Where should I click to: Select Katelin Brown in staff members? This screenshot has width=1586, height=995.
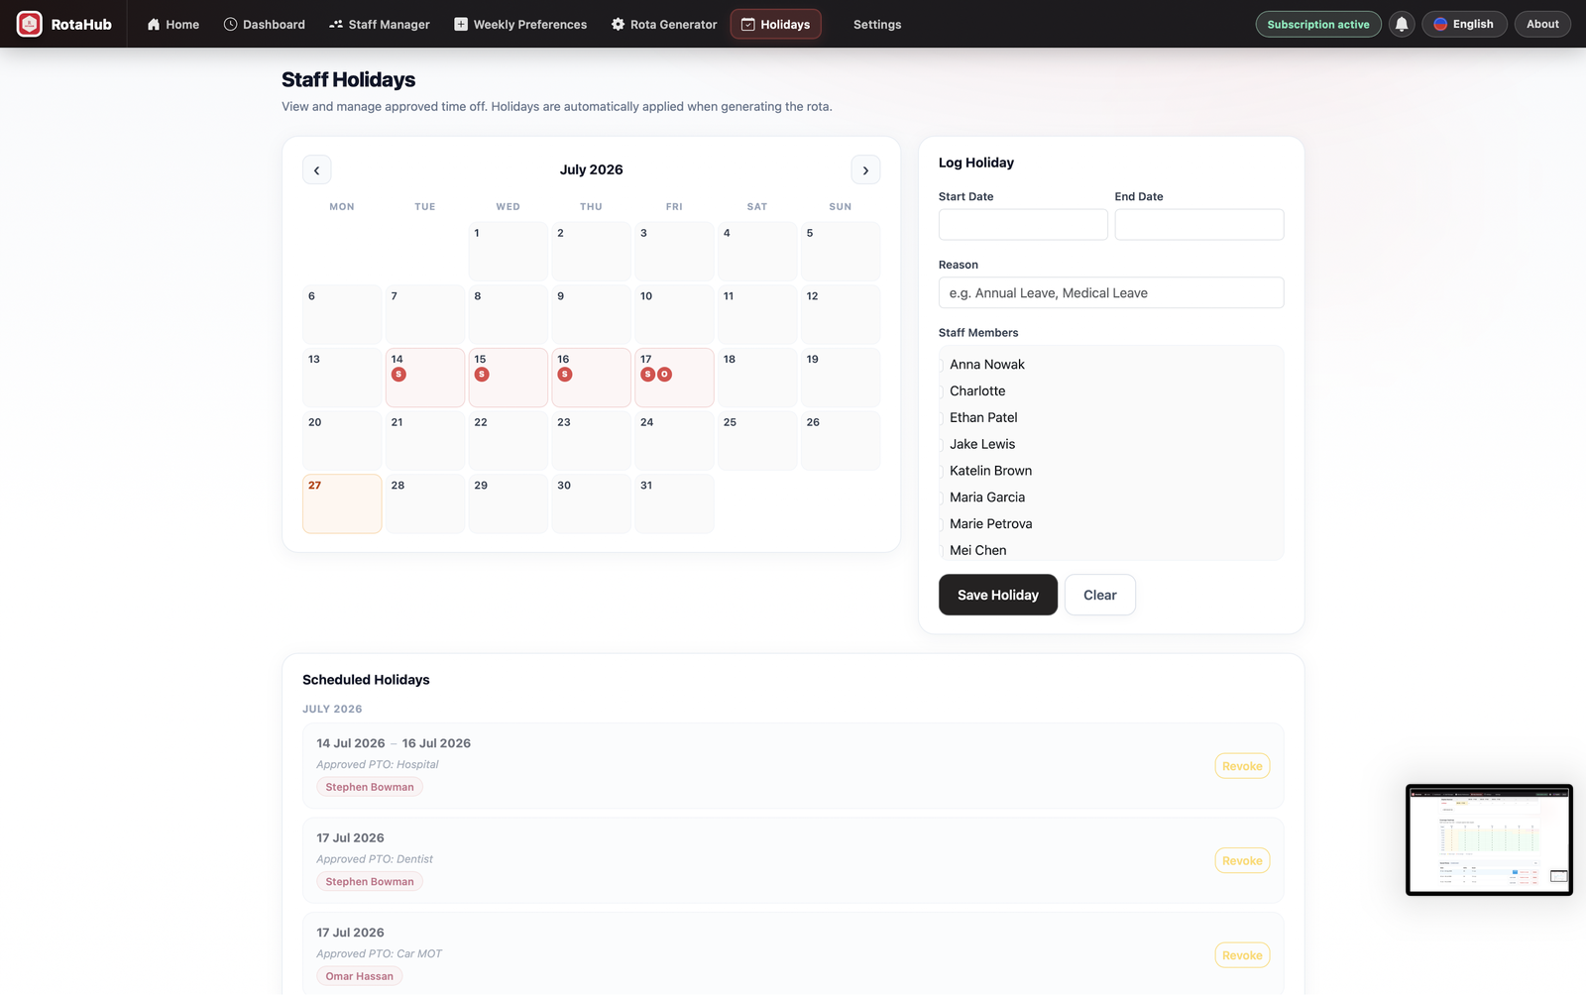point(989,471)
